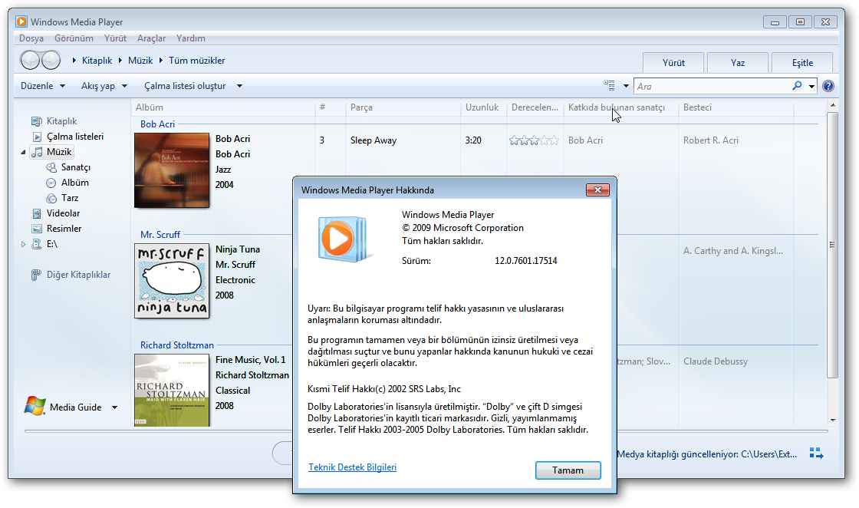Close the Windows Media Player Hakkında dialog
The image size is (859, 508).
[x=597, y=190]
